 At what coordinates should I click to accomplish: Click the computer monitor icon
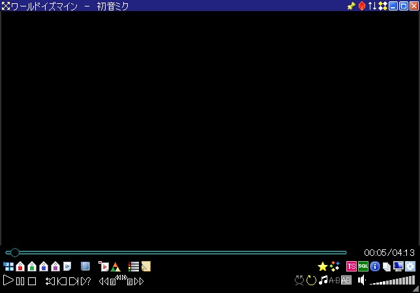point(398,266)
